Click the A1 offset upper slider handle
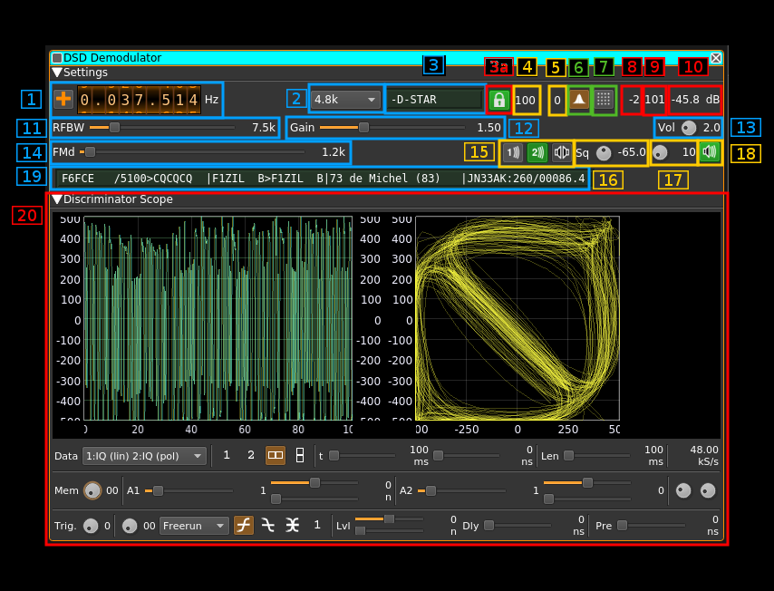The image size is (774, 591). [x=314, y=482]
